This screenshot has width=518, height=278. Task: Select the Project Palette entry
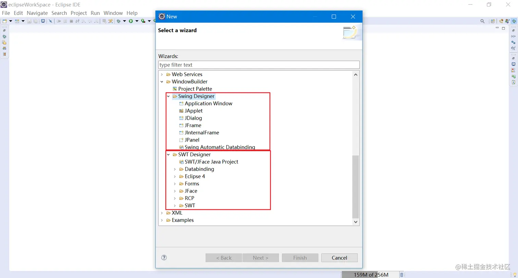coord(195,89)
